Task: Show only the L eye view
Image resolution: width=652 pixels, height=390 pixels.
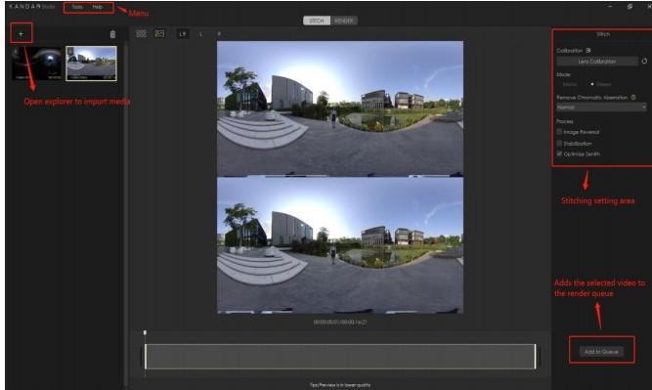Action: click(201, 34)
